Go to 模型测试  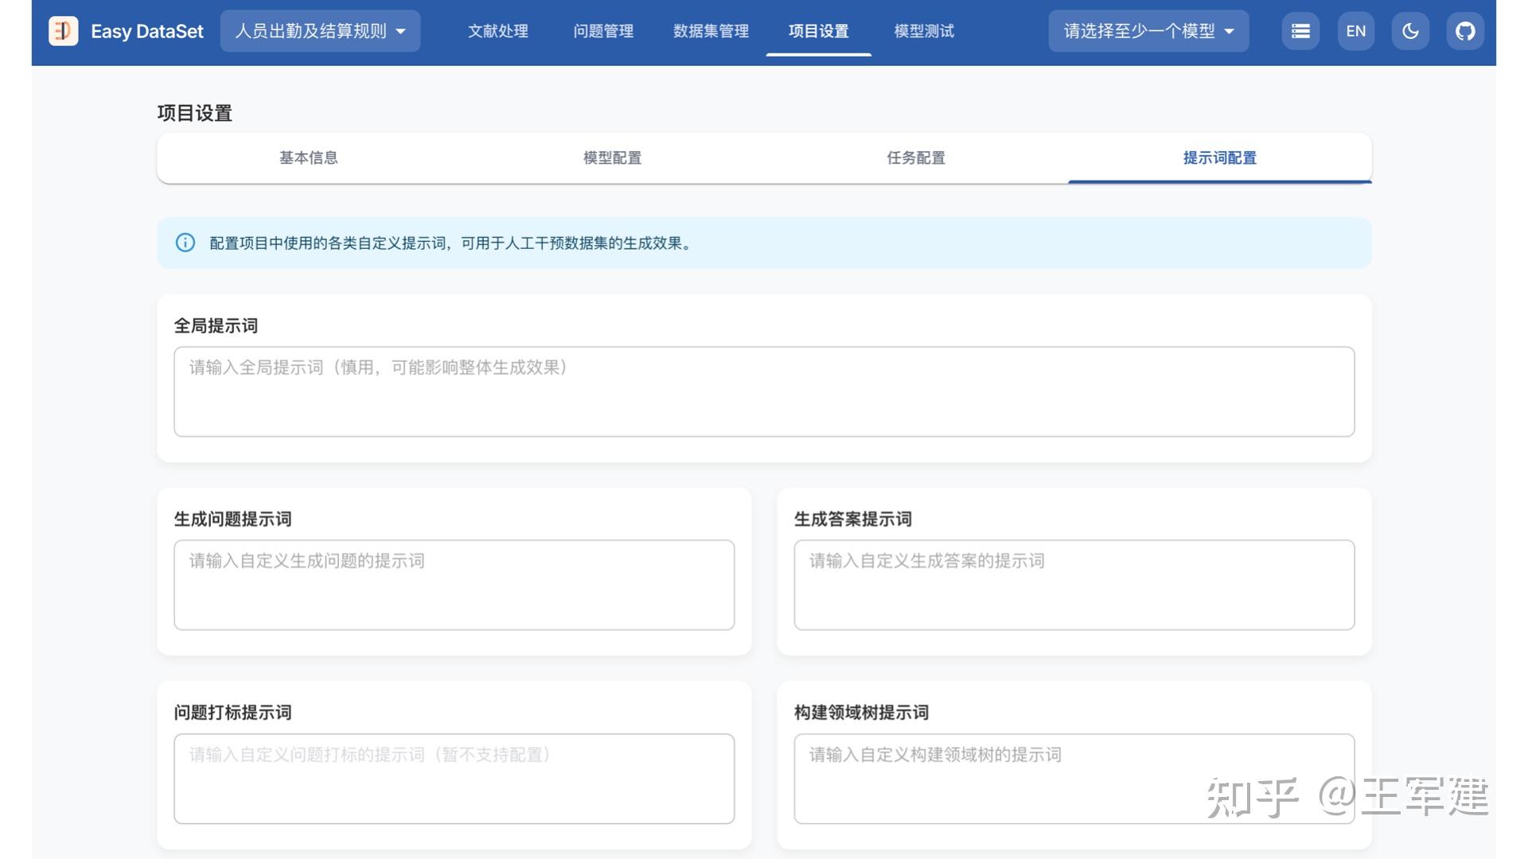point(923,31)
